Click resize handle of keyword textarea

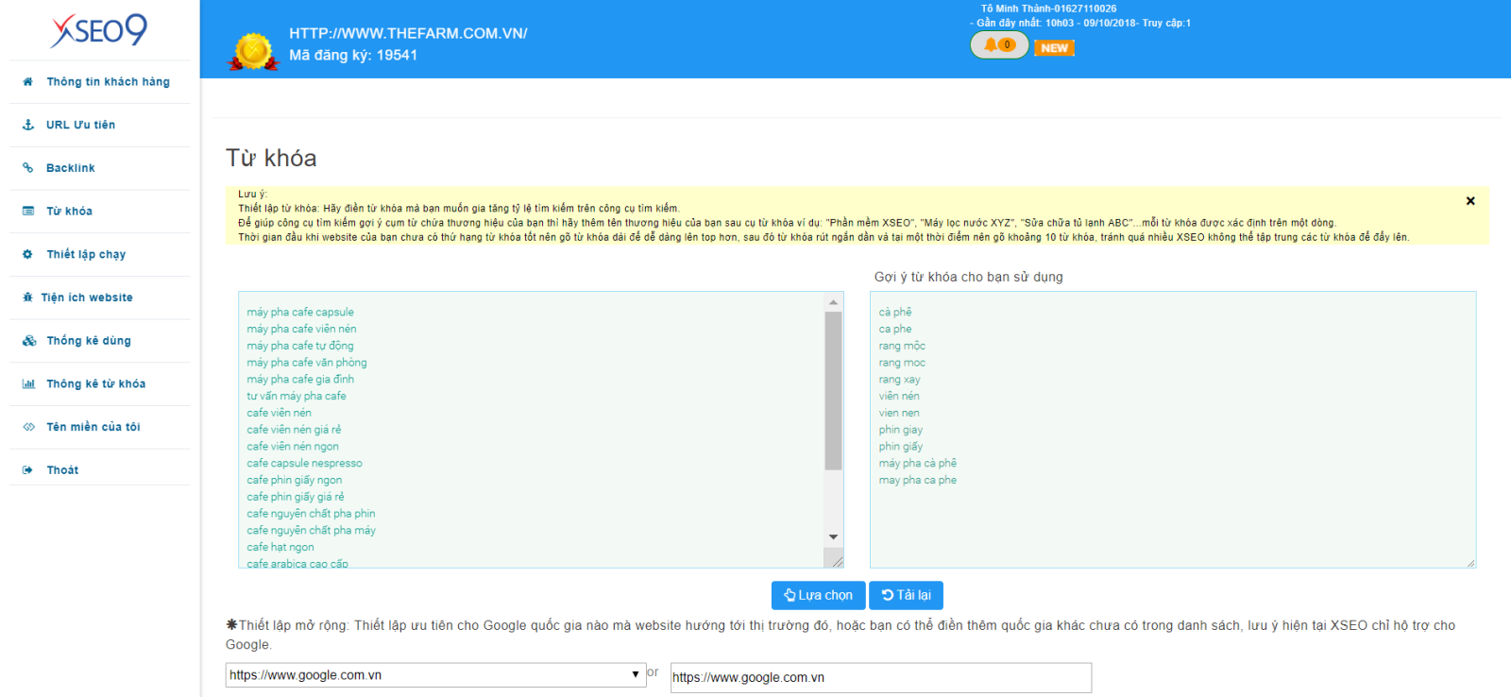pos(837,561)
